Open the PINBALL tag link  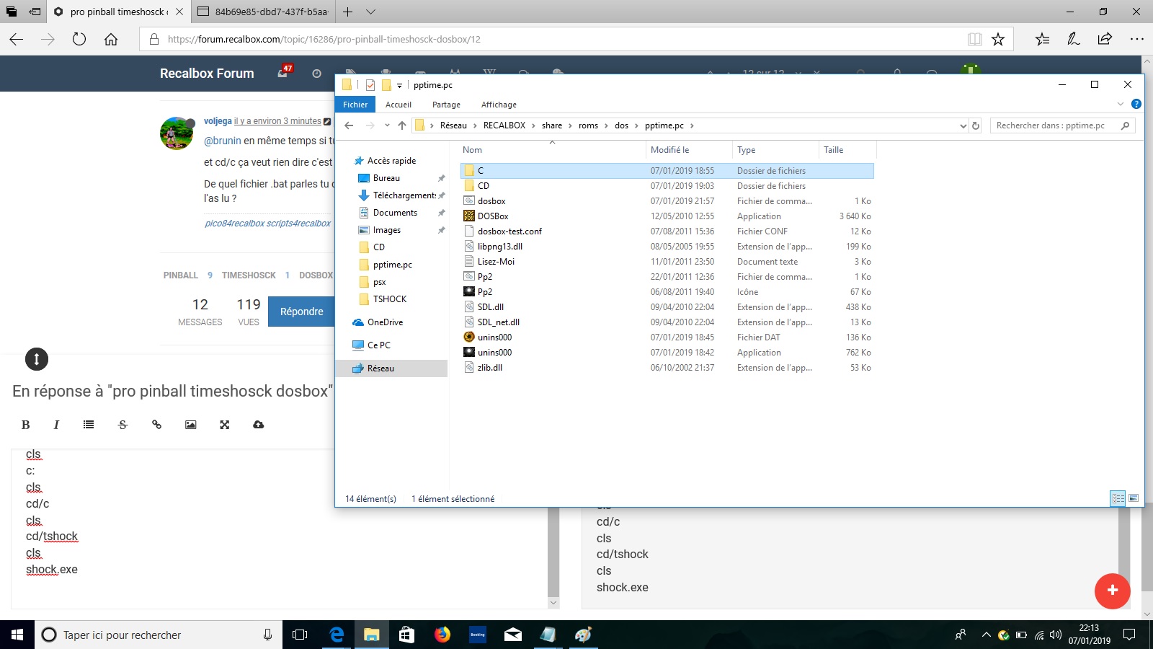(x=181, y=275)
